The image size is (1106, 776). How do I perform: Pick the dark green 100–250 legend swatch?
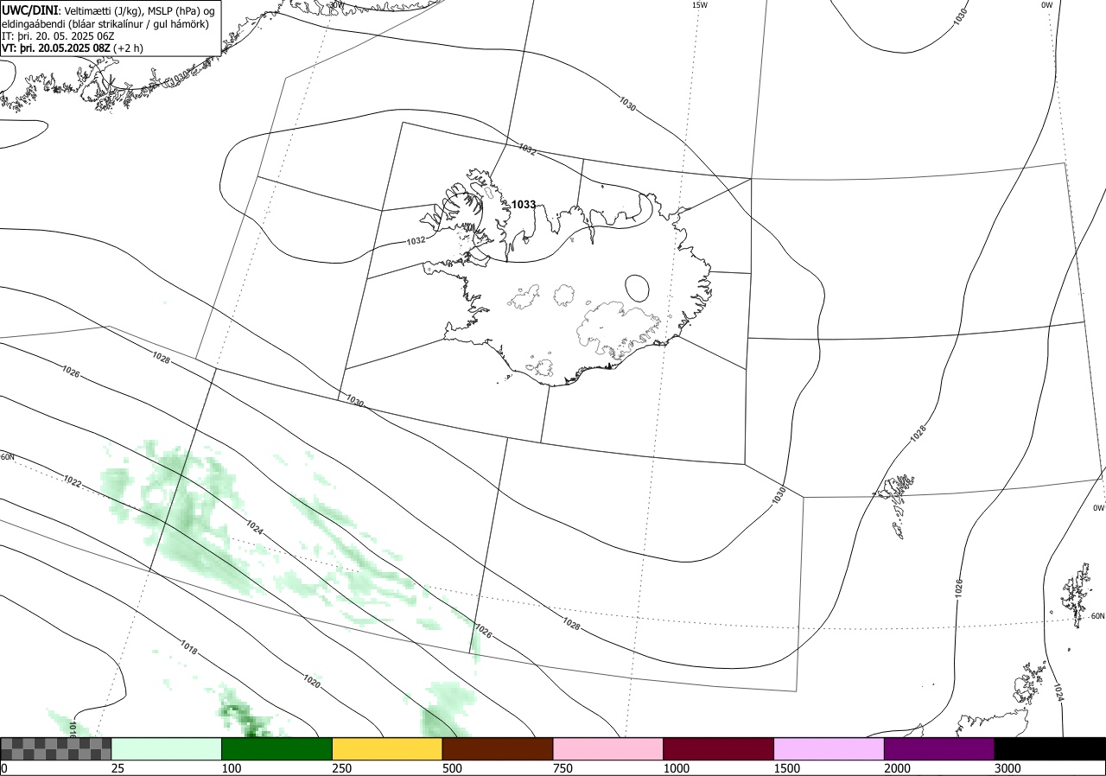click(277, 748)
